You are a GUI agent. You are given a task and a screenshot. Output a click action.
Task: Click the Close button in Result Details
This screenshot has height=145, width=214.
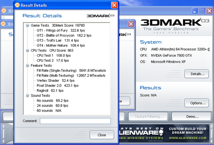[102, 135]
